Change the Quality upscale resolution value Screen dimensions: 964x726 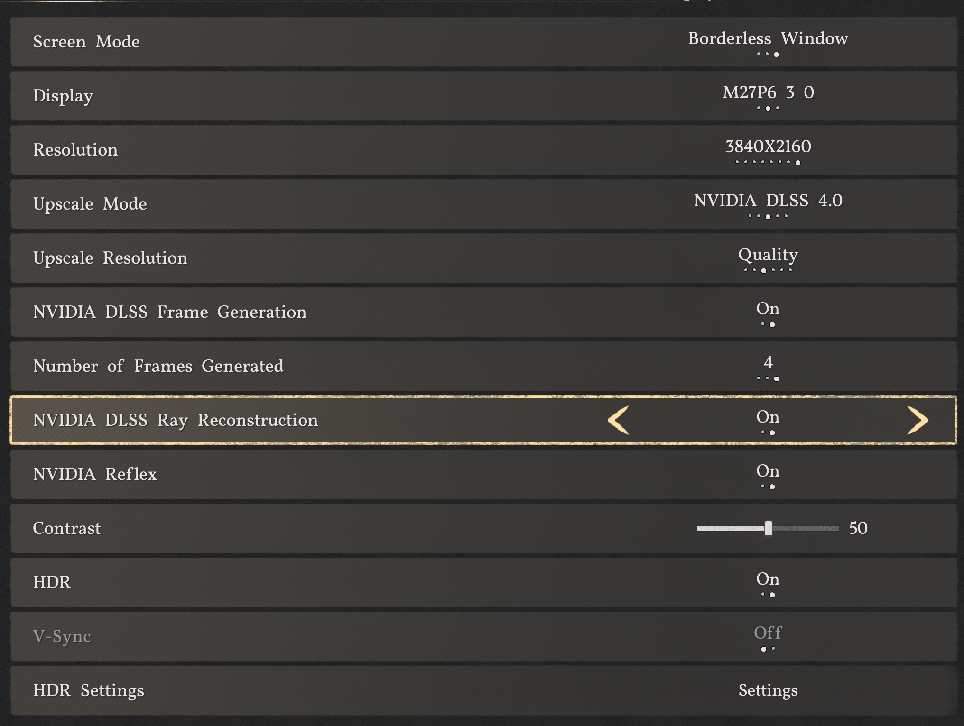pos(768,255)
